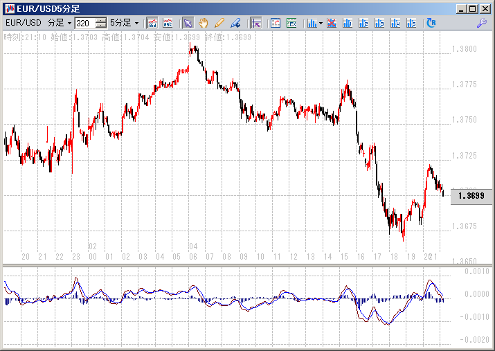495x351 pixels.
Task: Click the current price label 1.3699
Action: [x=471, y=196]
